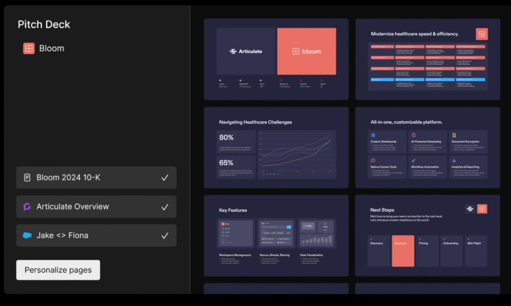Click the Data Visualization feature screenshot

(317, 233)
